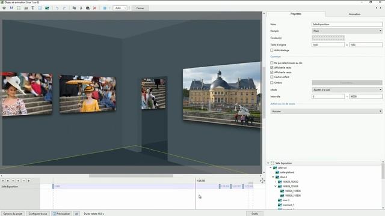The image size is (385, 216).
Task: Add a frame object from the toolbar
Action: click(19, 8)
